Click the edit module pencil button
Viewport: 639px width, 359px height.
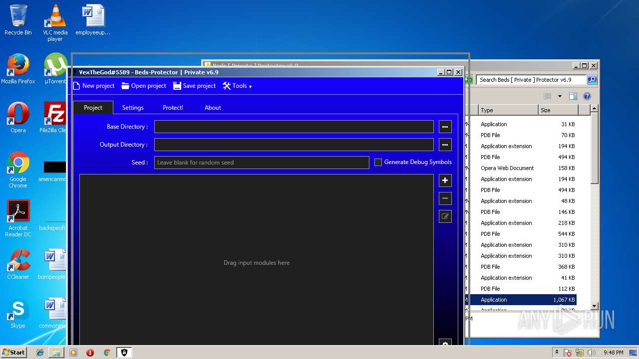click(445, 216)
